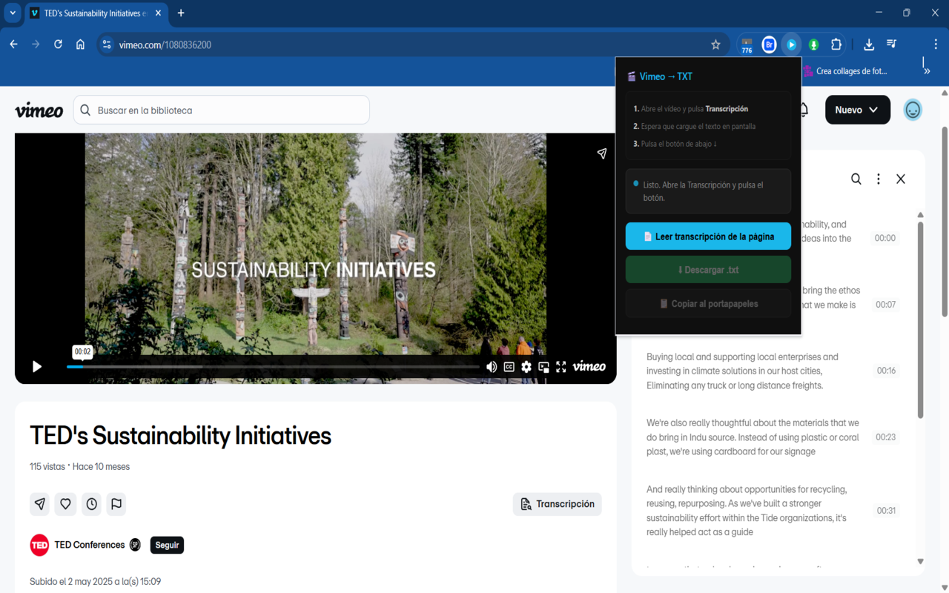949x593 pixels.
Task: Toggle closed captions CC button
Action: (509, 366)
